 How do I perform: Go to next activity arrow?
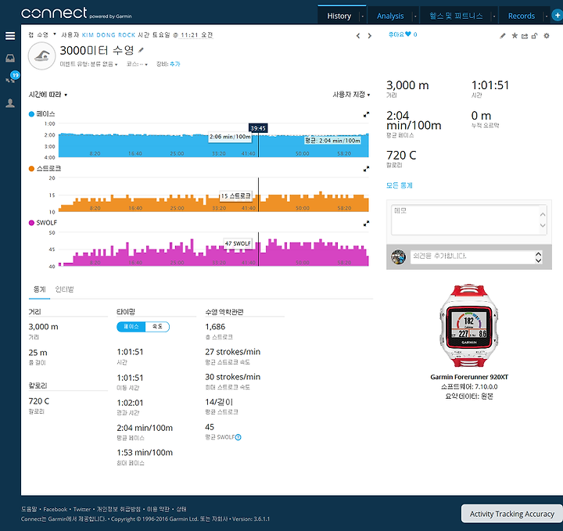point(369,35)
